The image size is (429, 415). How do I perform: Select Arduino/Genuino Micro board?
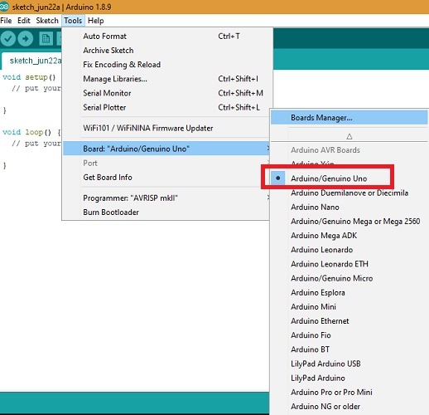(349, 278)
